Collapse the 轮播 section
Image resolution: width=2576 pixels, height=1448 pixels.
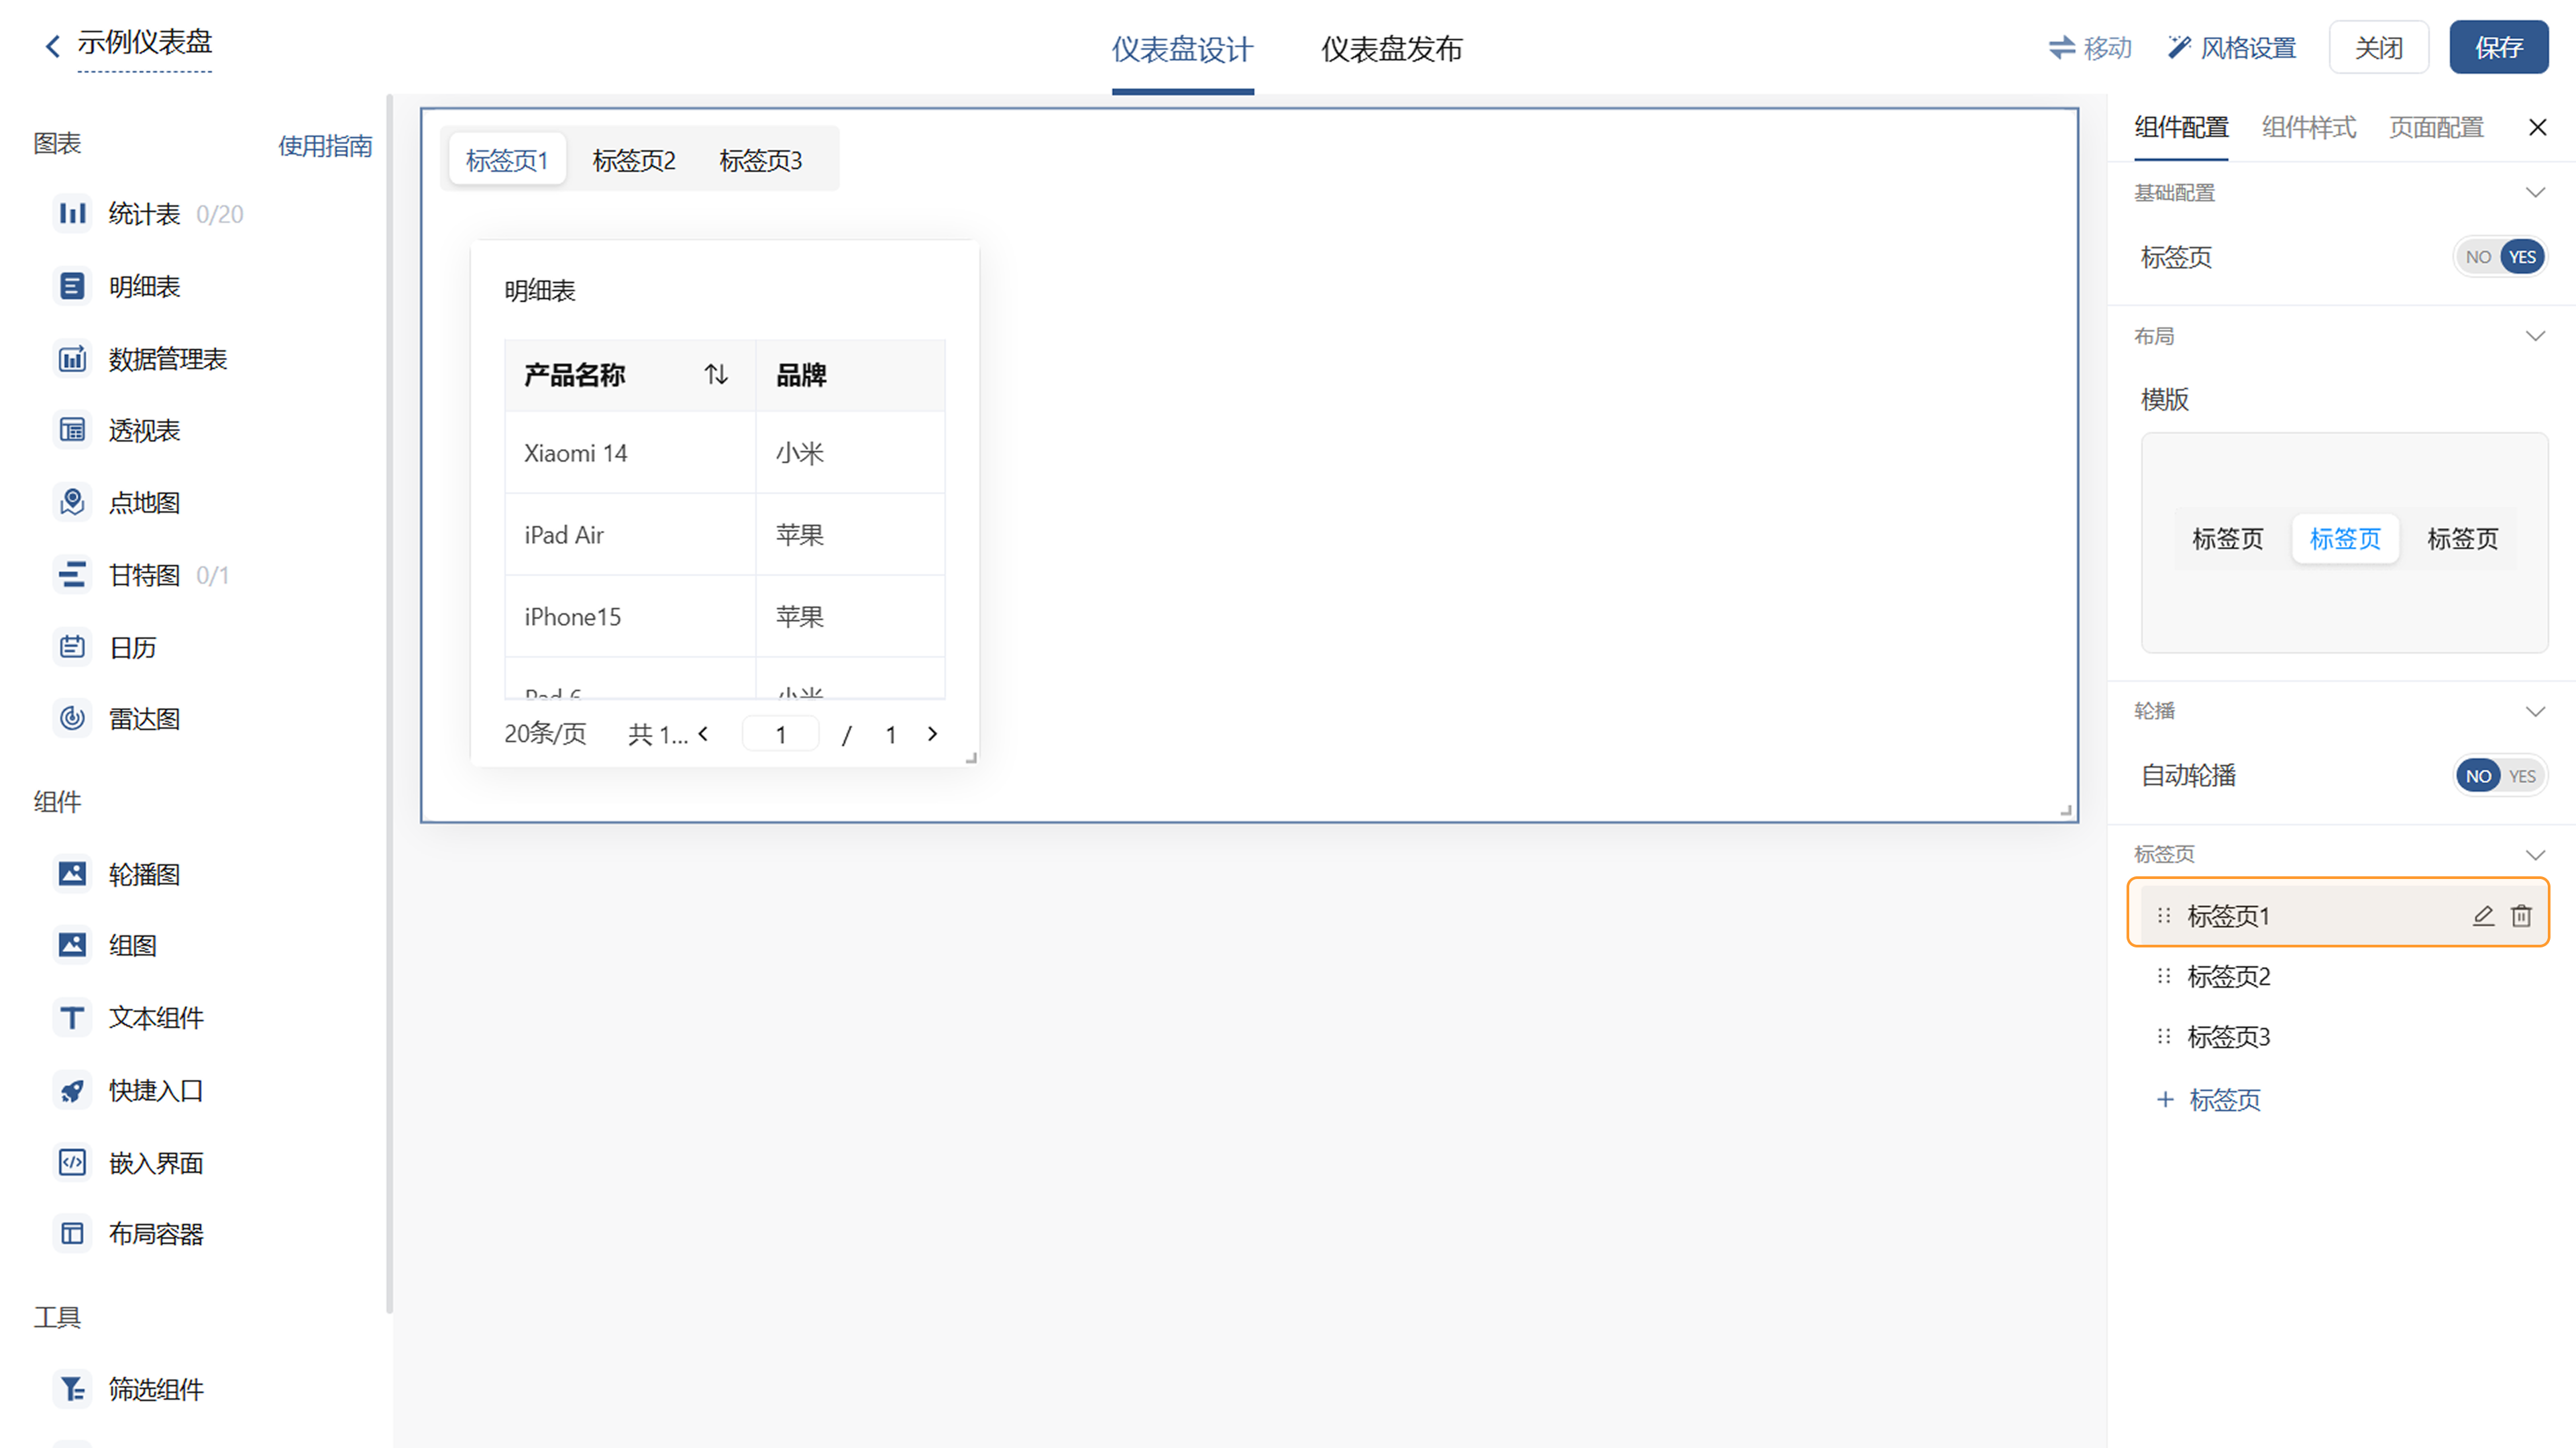[x=2535, y=711]
